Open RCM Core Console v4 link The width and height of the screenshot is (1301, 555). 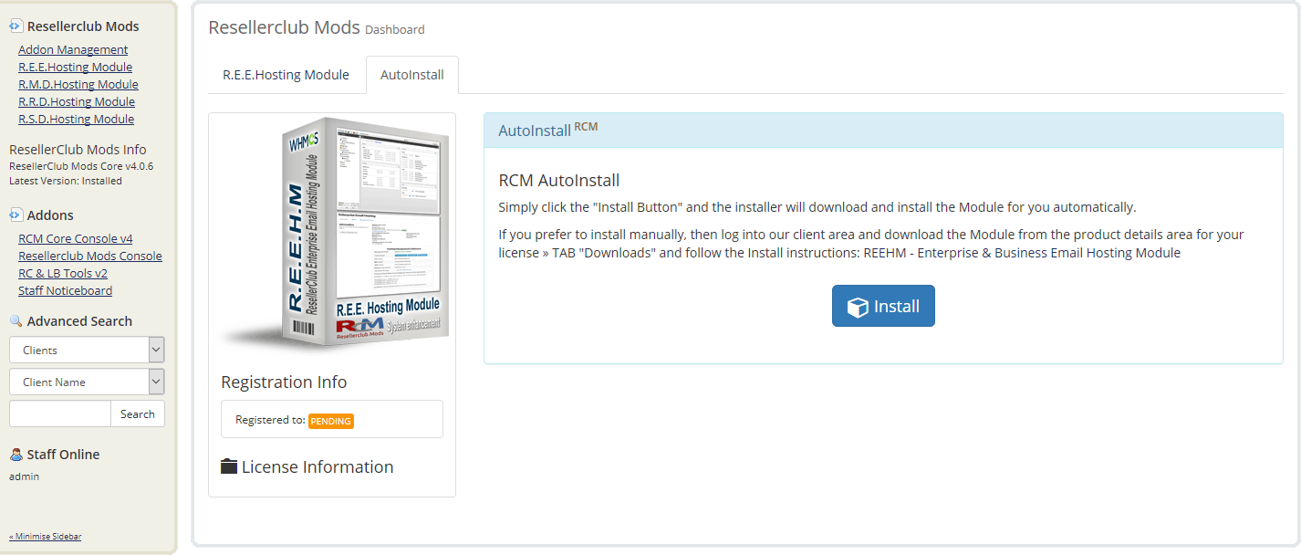tap(75, 238)
